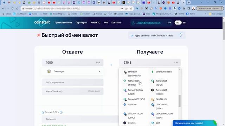This screenshot has width=225, height=126.
Task: Bookmark this page with the star icon
Action: tap(131, 8)
